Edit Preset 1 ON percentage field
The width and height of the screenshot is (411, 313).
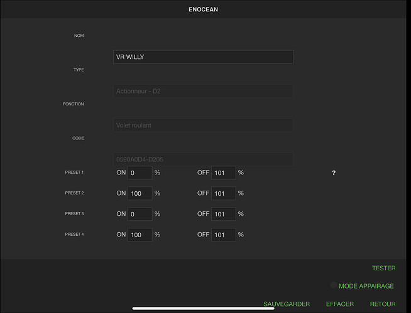point(140,172)
